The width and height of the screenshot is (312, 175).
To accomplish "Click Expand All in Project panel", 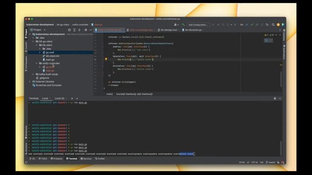I will coord(74,30).
